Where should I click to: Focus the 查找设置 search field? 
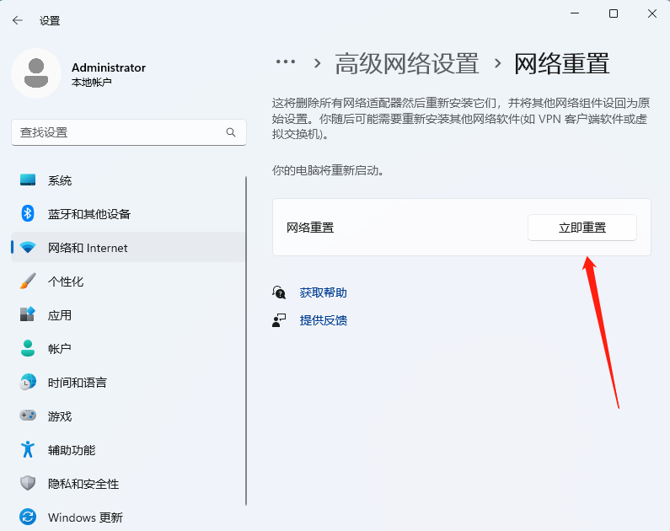click(129, 132)
